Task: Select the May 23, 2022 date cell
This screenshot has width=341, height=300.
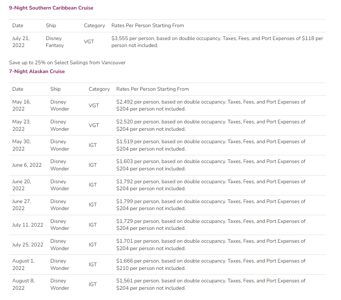Action: (22, 126)
